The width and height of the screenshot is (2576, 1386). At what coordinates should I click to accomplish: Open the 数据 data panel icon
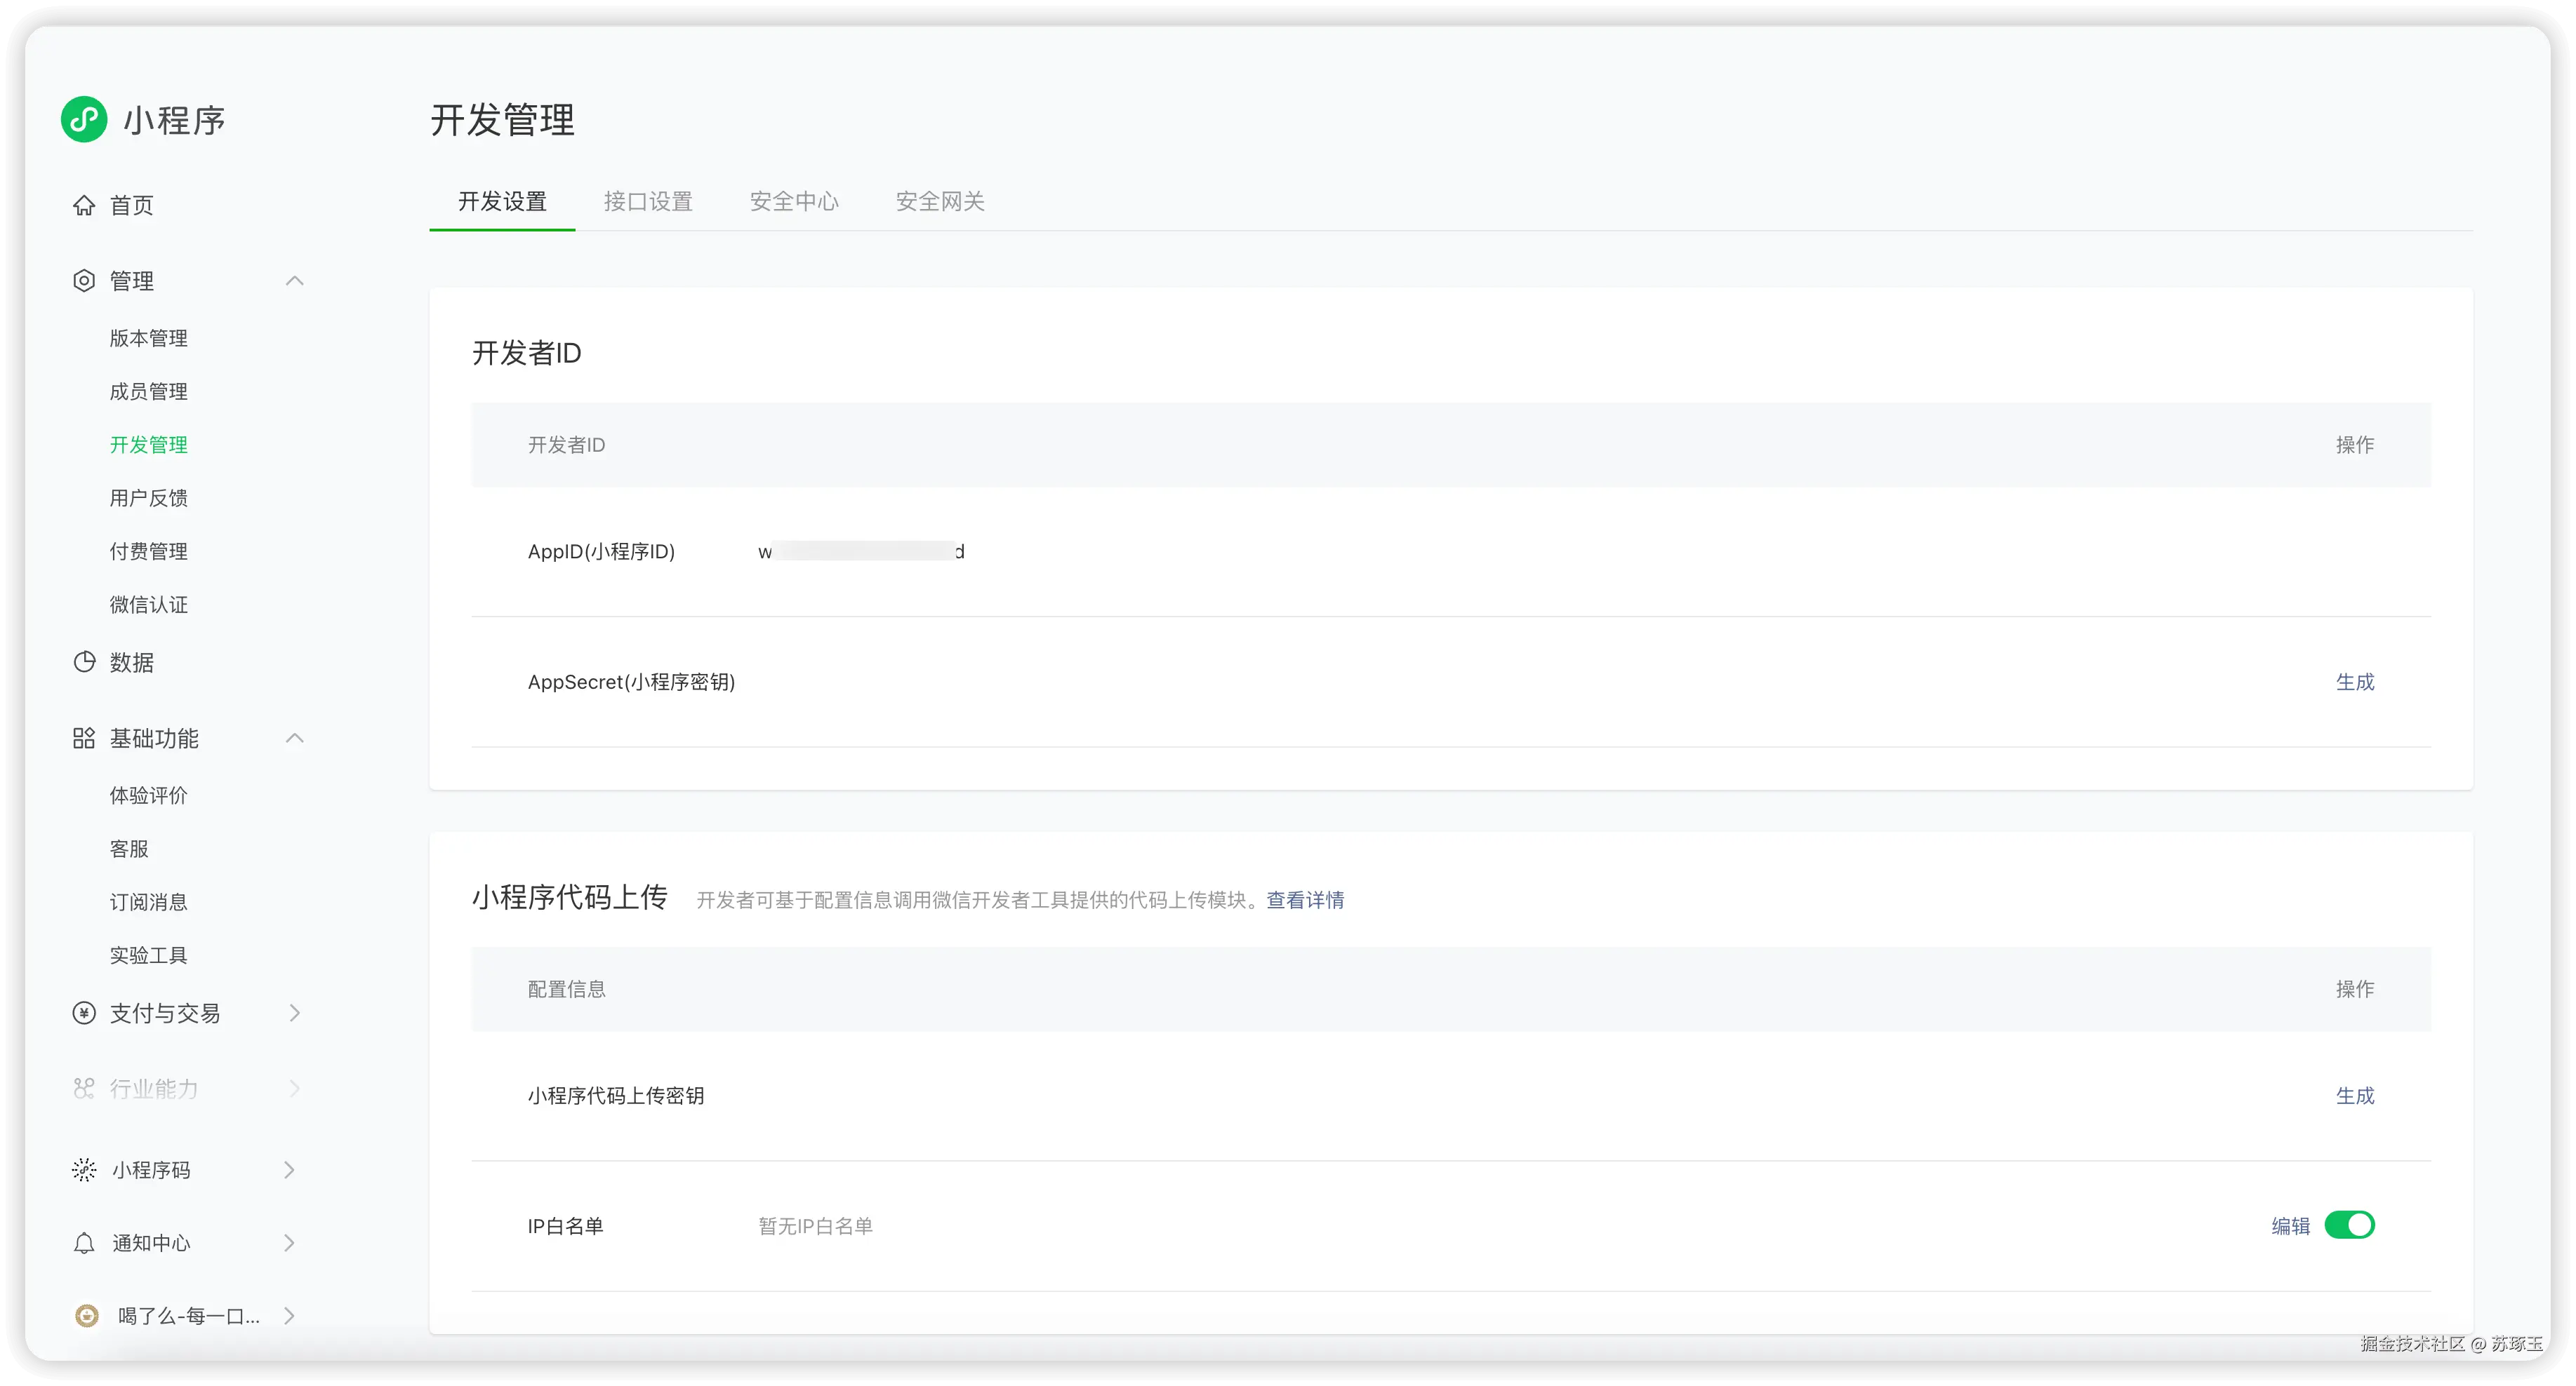point(84,661)
